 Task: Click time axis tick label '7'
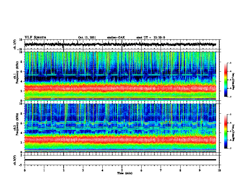161,170
